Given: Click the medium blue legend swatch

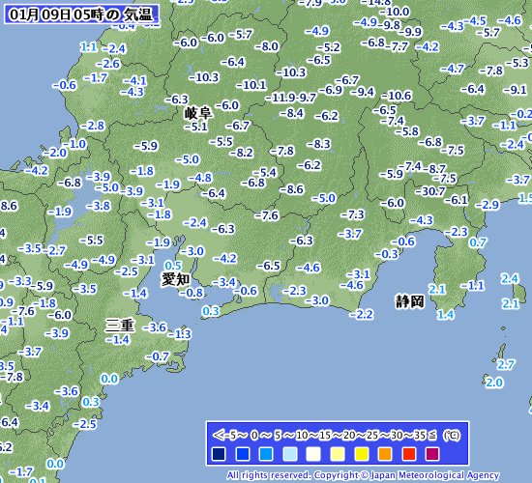Looking at the screenshot, I should pos(242,454).
